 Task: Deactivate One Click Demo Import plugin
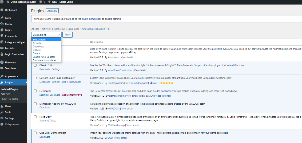(x=45, y=137)
